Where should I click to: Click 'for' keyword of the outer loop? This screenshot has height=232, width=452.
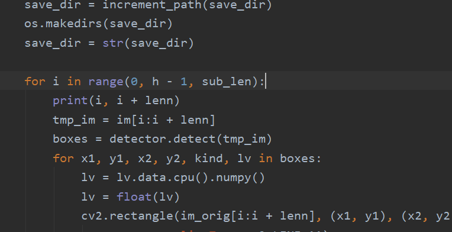click(x=35, y=82)
